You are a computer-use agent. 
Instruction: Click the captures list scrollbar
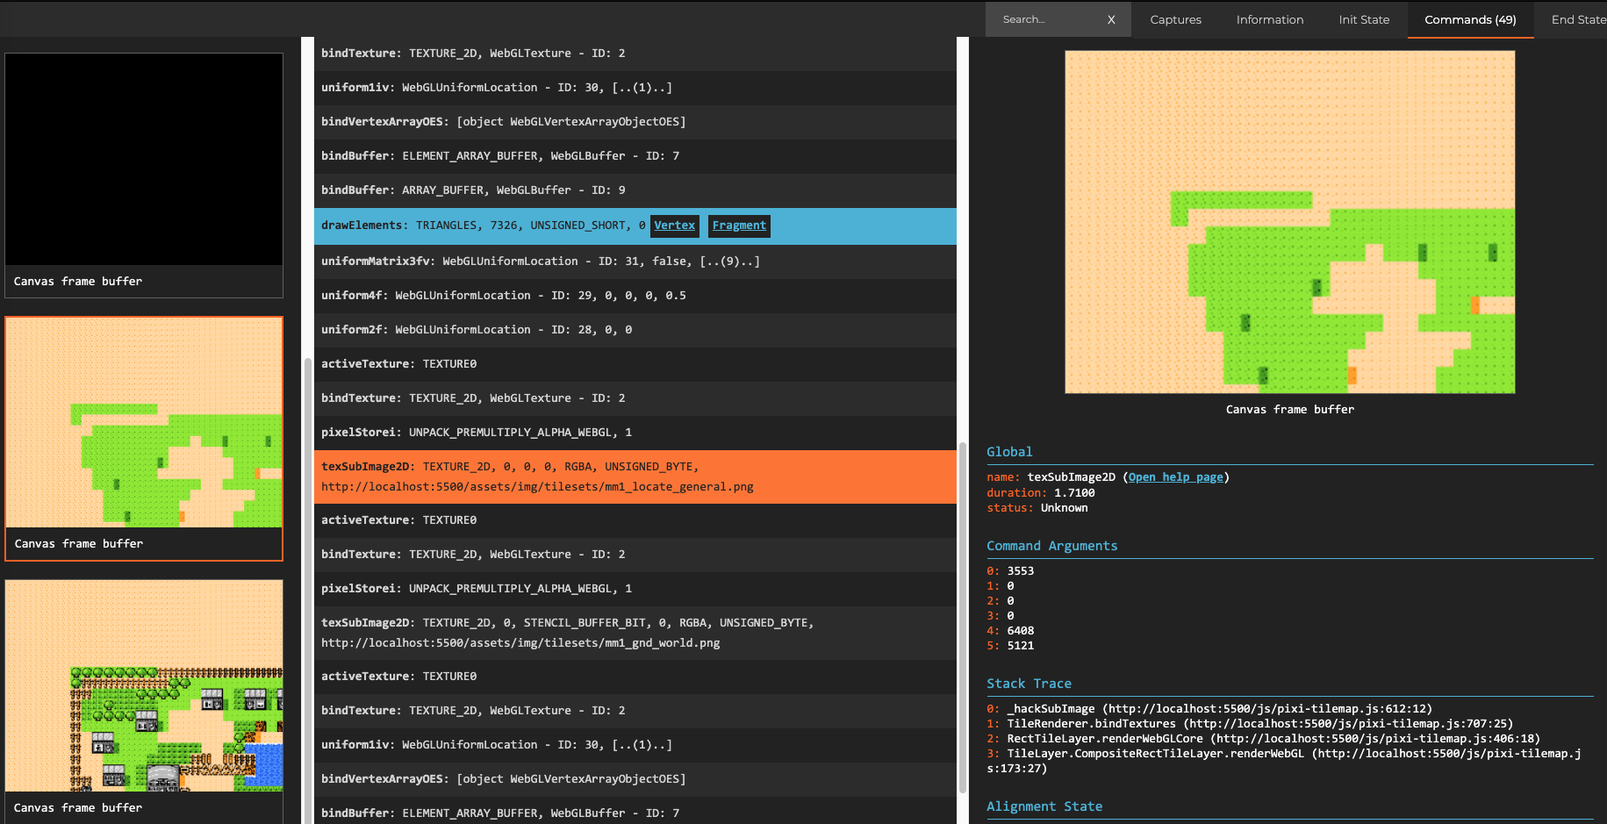point(306,591)
